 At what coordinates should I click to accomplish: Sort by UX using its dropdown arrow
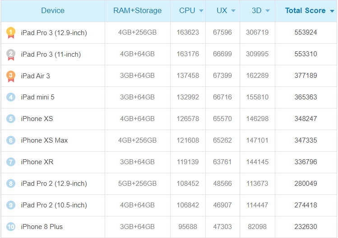(233, 11)
